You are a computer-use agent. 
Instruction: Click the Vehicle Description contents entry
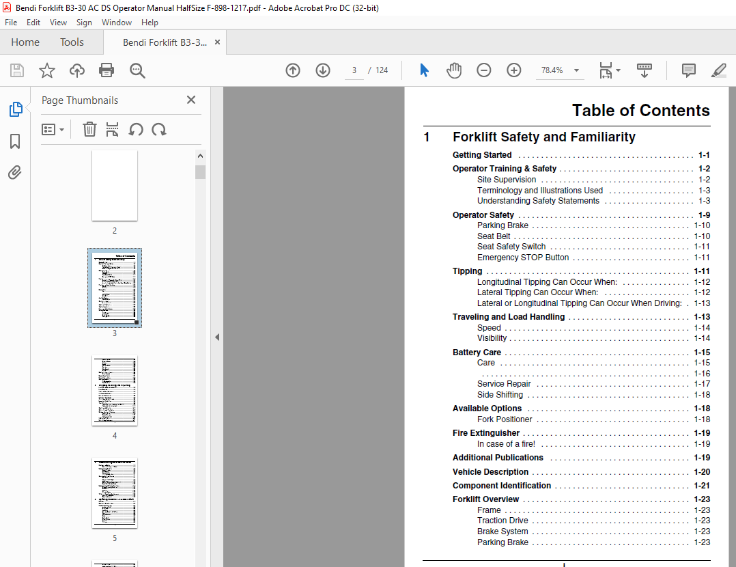click(x=581, y=472)
